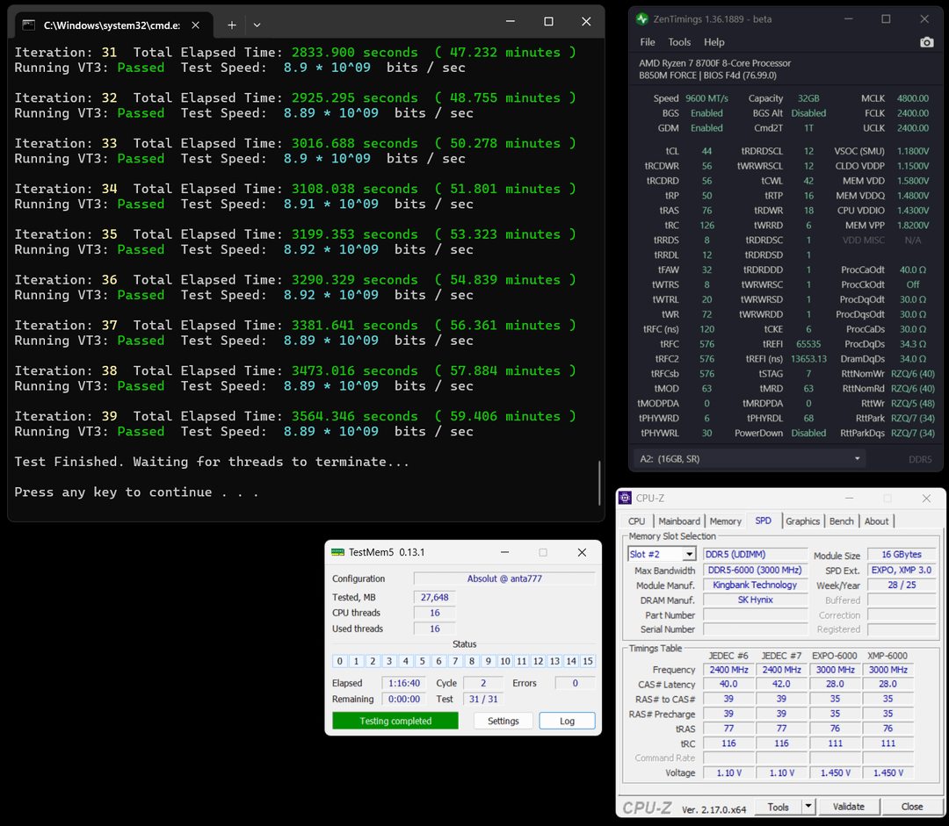
Task: Click the ZenTimings app icon in title bar
Action: click(x=642, y=18)
